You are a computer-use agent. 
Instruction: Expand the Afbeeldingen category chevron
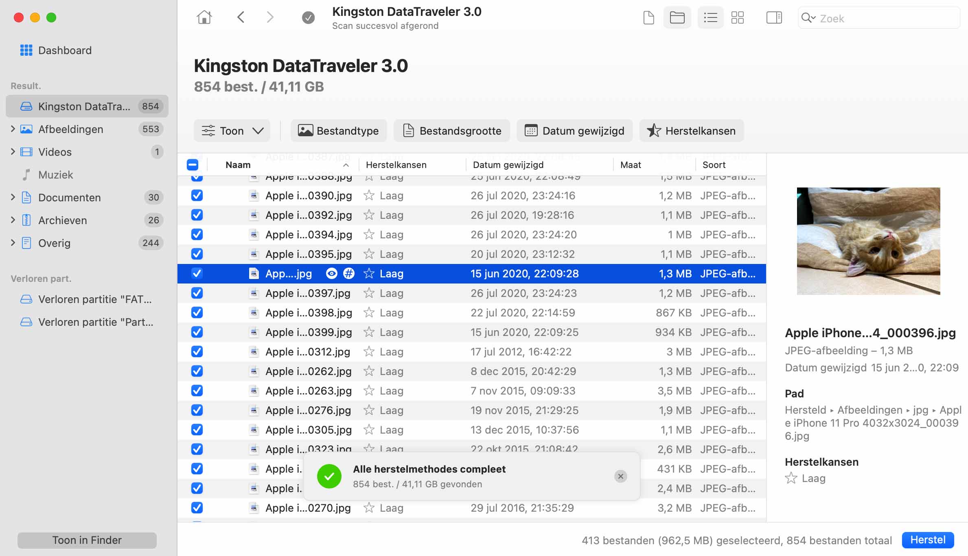(13, 129)
